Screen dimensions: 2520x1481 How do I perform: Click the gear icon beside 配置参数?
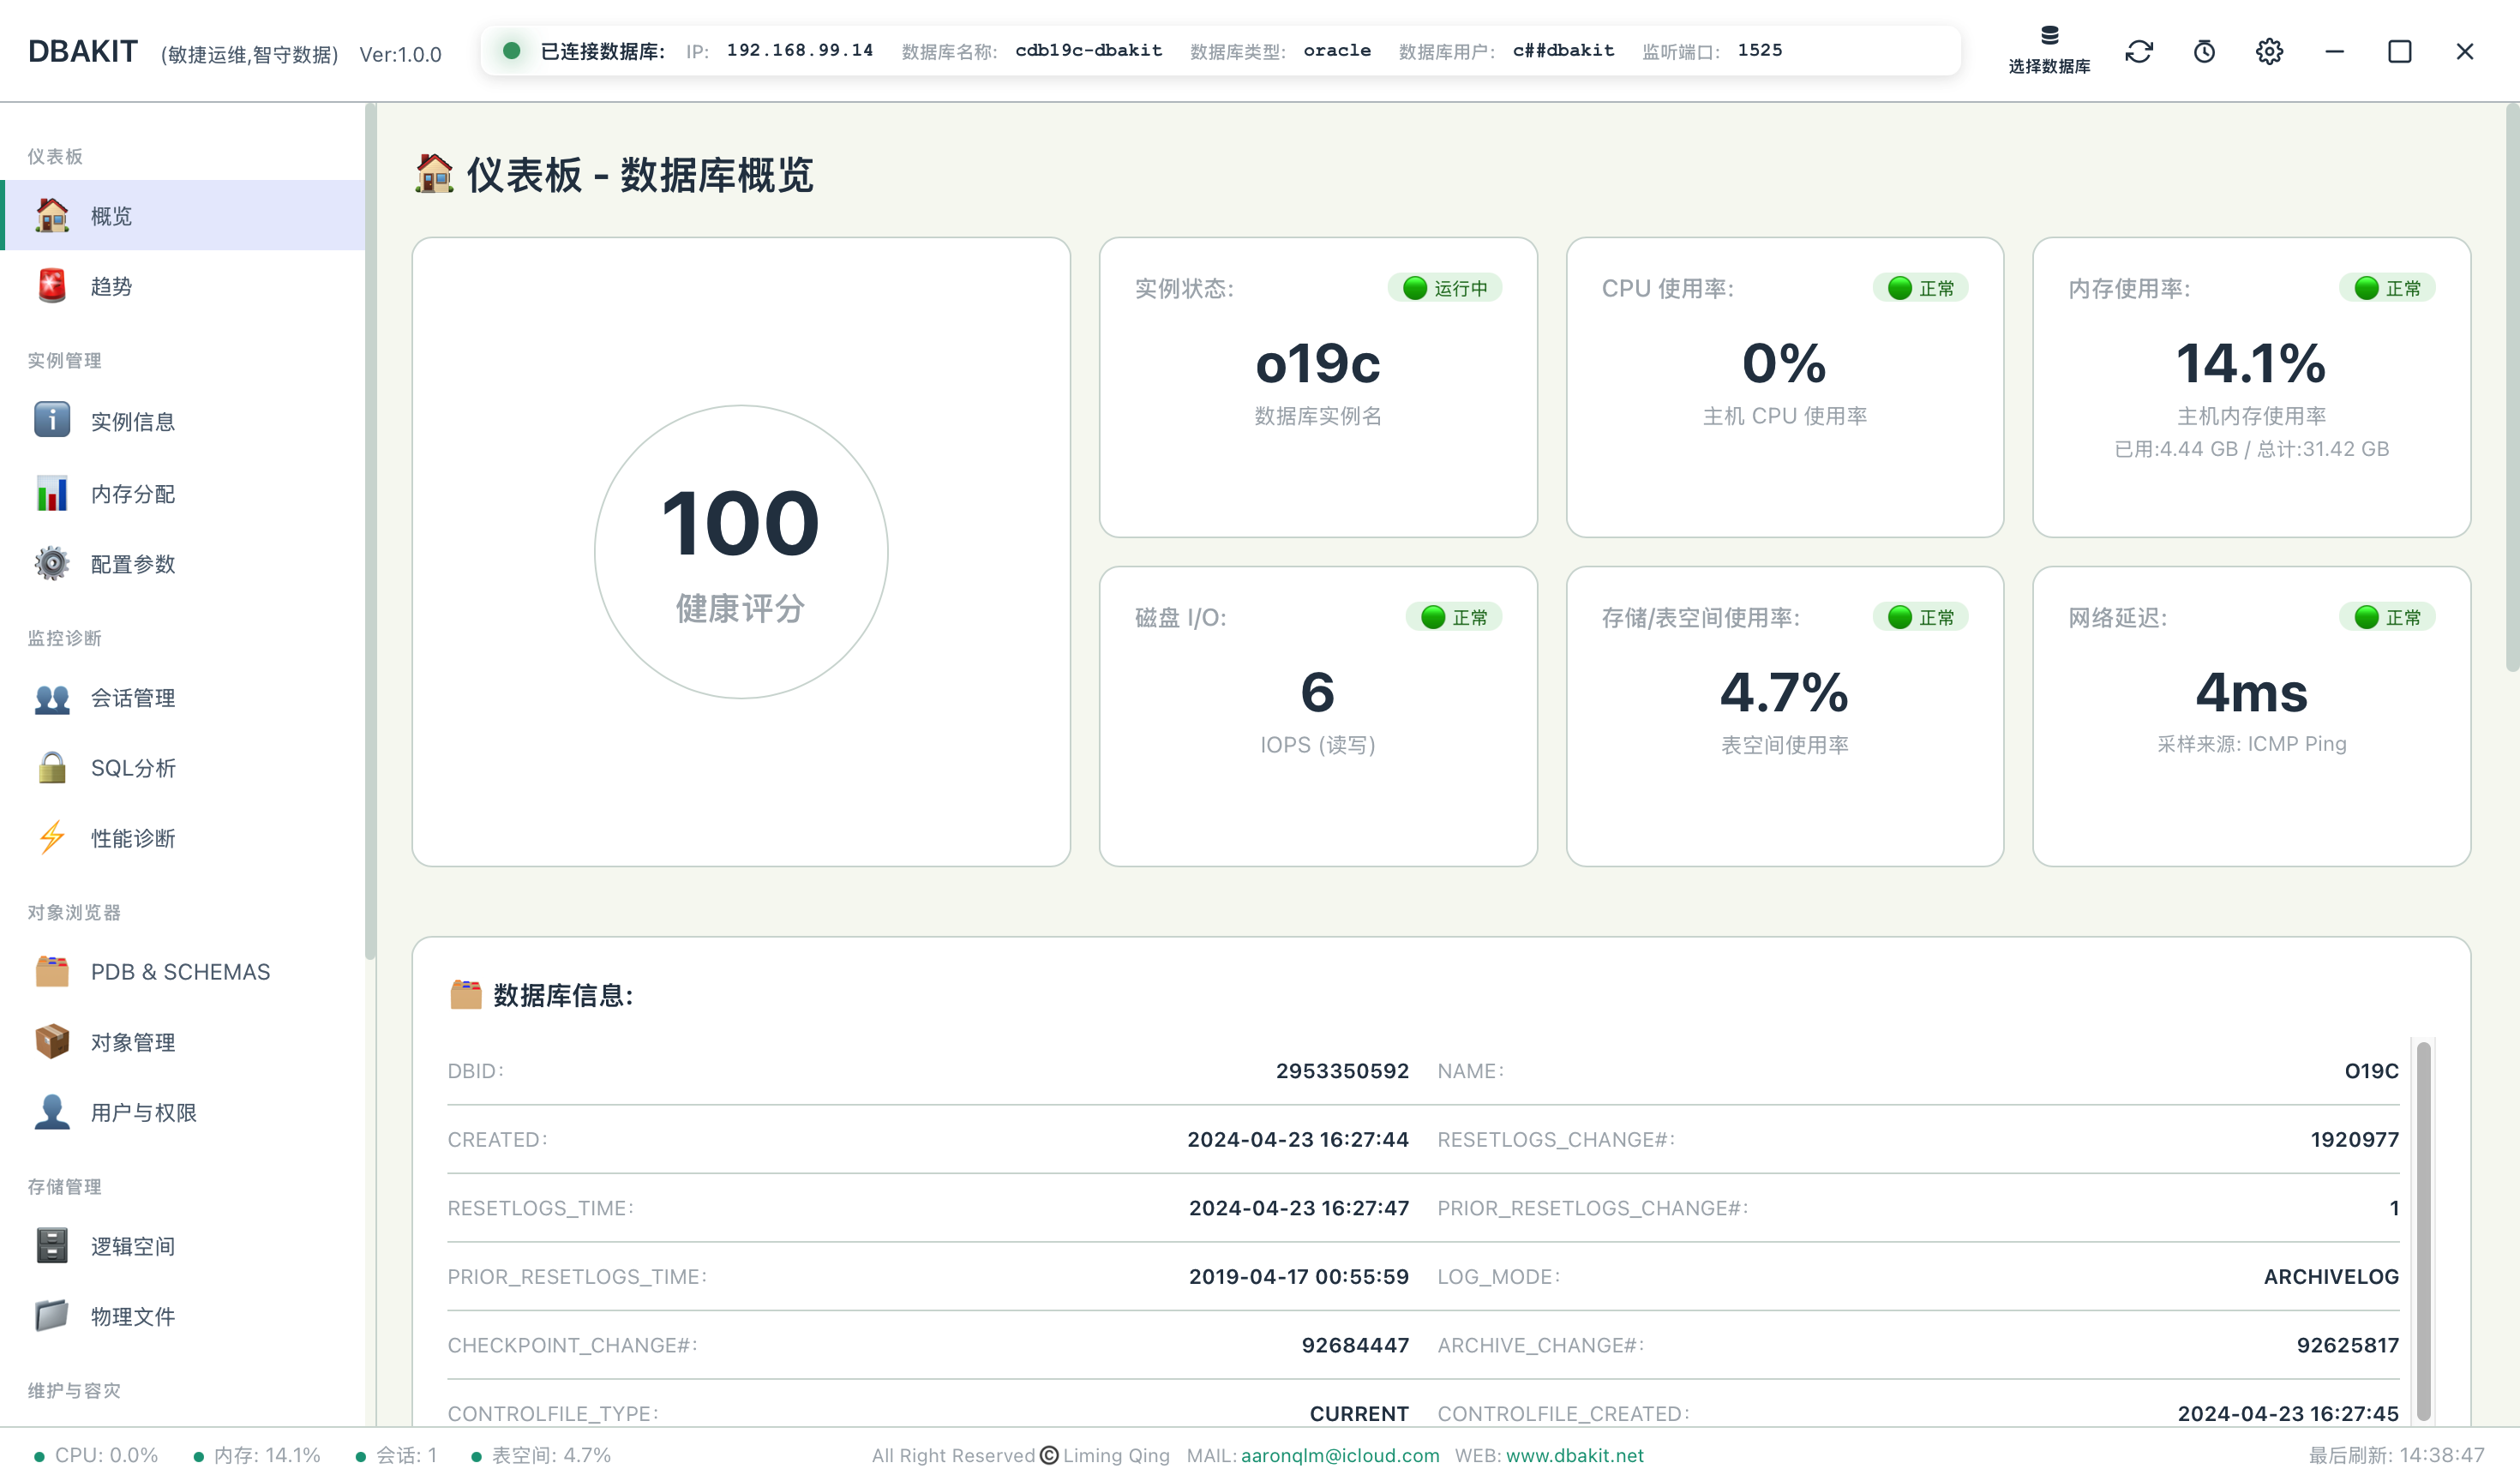coord(52,563)
